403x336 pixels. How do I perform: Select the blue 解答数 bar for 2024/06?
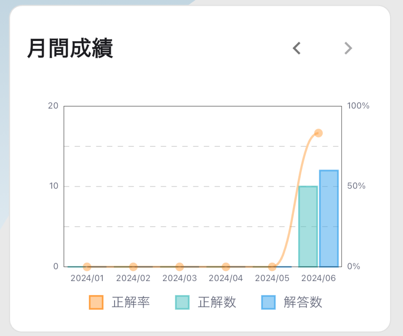tap(329, 219)
